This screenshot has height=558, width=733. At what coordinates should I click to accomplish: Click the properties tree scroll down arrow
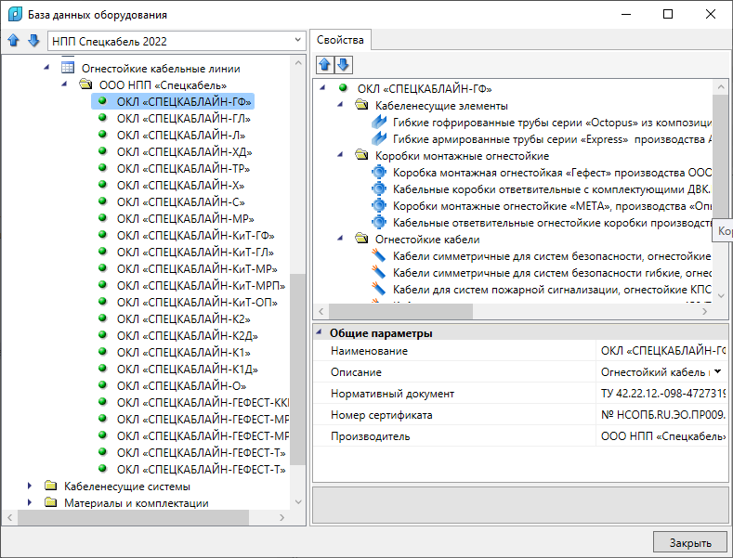coord(720,295)
